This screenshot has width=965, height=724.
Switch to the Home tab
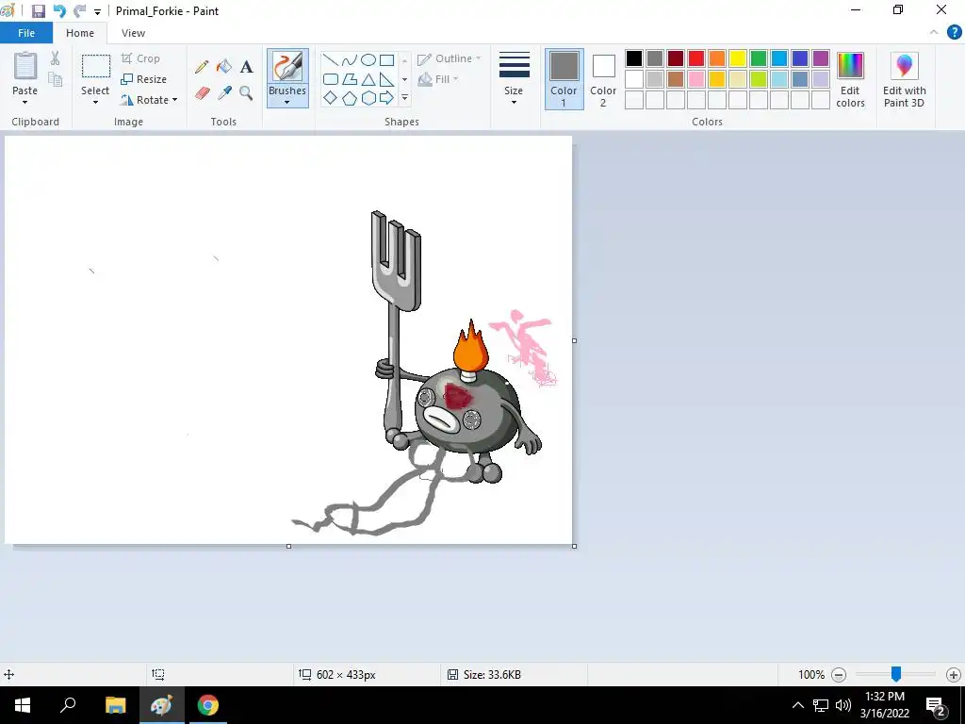[80, 33]
